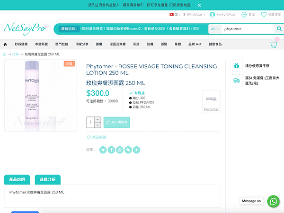Open the 護膚 menu item

tap(99, 44)
